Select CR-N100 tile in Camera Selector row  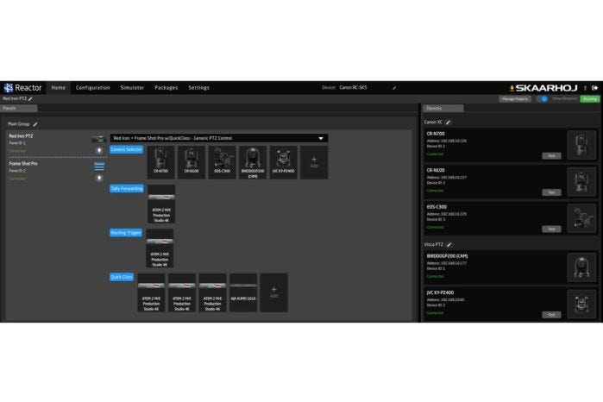click(x=192, y=162)
